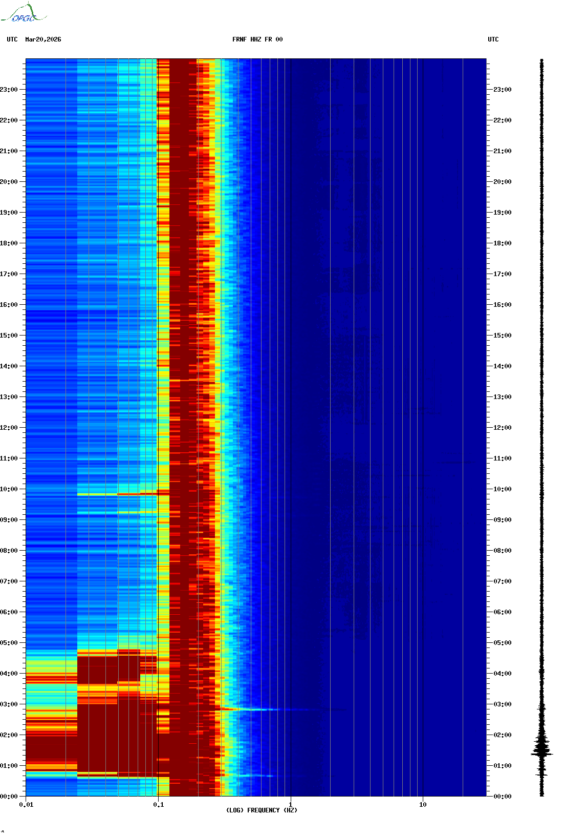Select the 12:00 tick on left time axis
564x837 pixels.
[x=9, y=428]
